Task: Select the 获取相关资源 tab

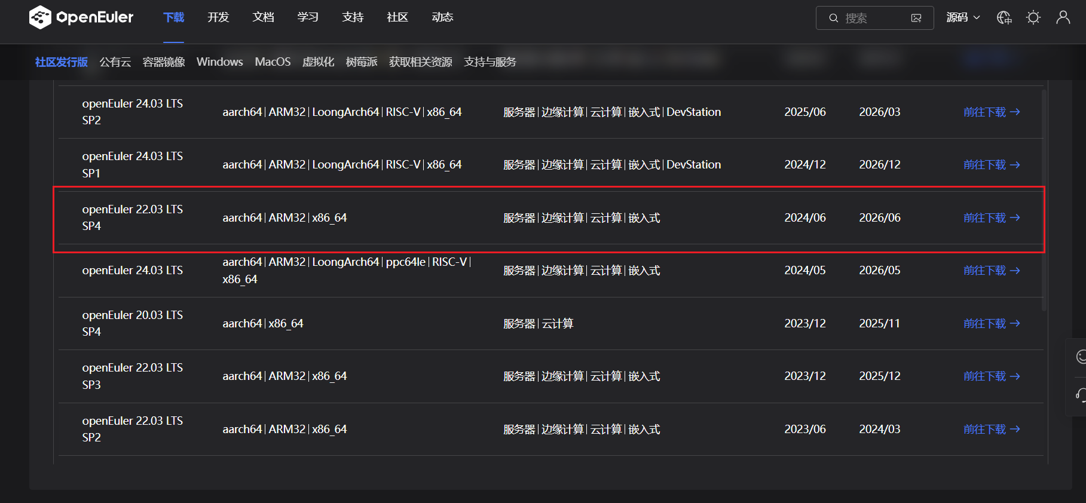Action: coord(421,62)
